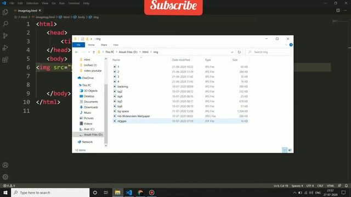Open the Manage gear icon in VS Code
The image size is (351, 197).
[x=5, y=177]
